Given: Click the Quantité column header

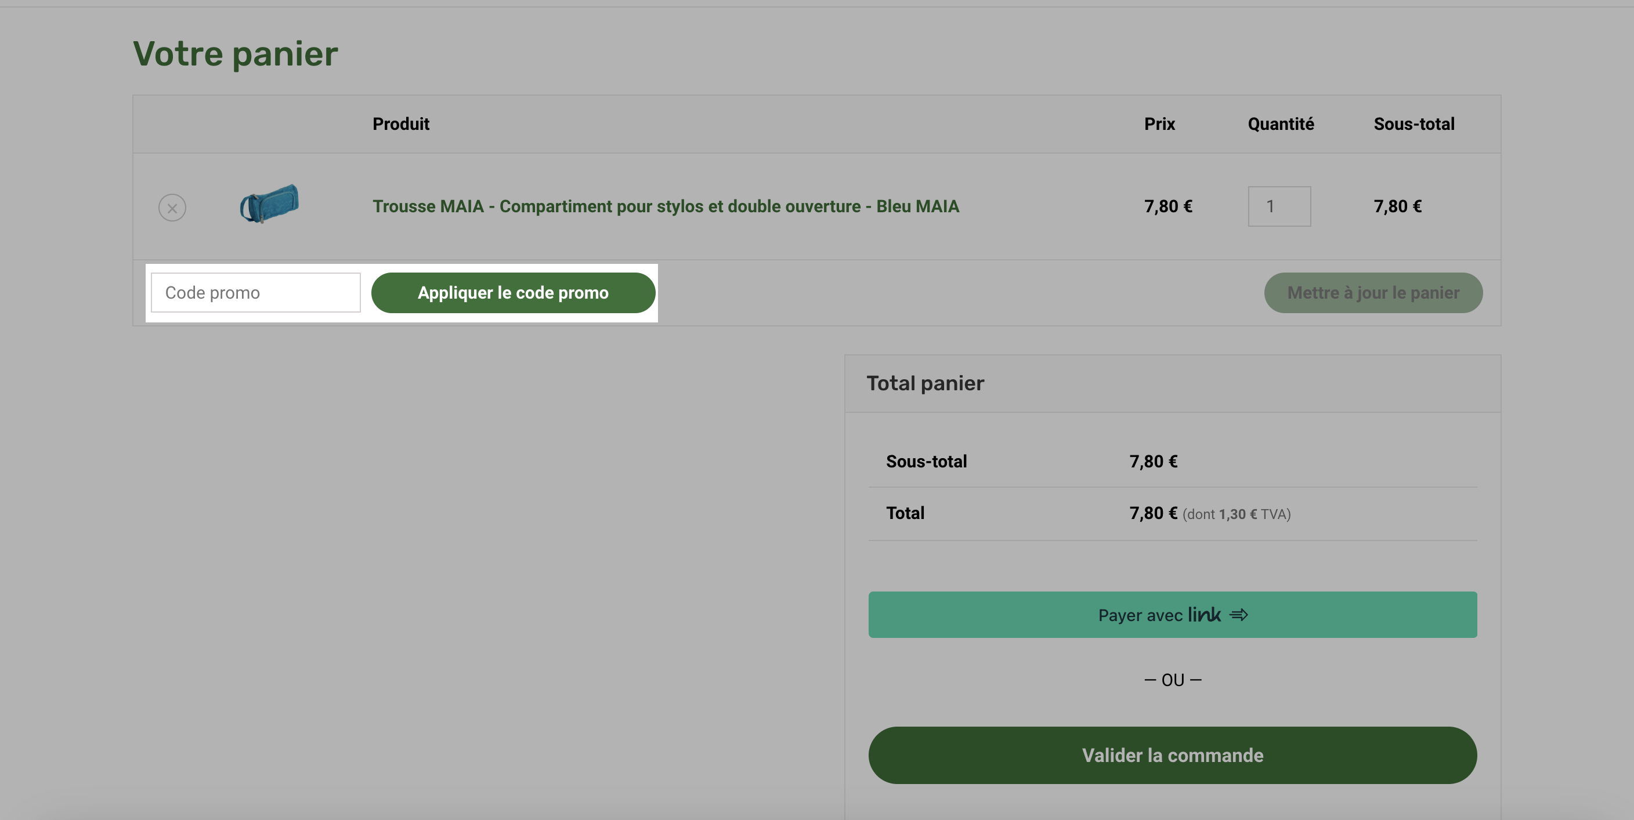Looking at the screenshot, I should [1281, 124].
